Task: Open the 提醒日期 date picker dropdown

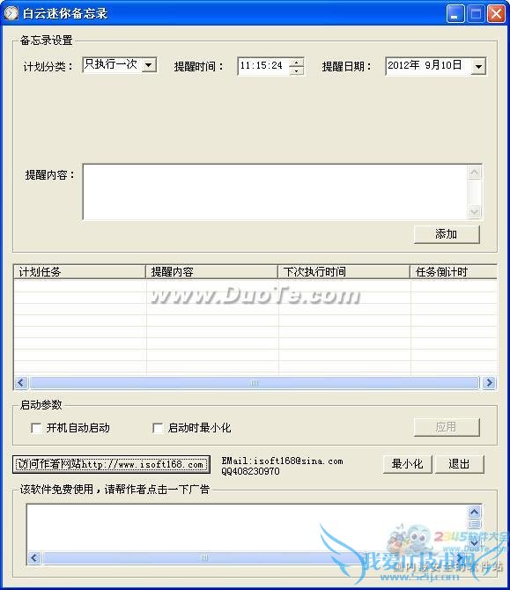Action: pos(478,67)
